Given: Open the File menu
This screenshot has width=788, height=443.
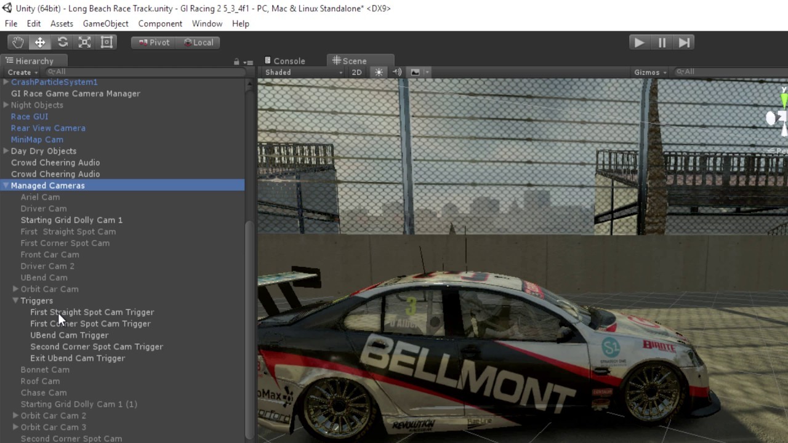Looking at the screenshot, I should (11, 23).
